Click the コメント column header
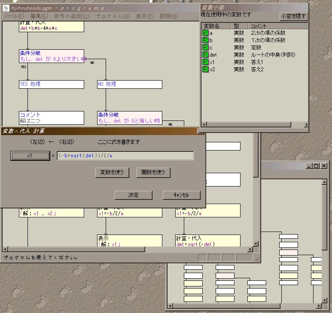This screenshot has height=313, width=332. coord(278,26)
